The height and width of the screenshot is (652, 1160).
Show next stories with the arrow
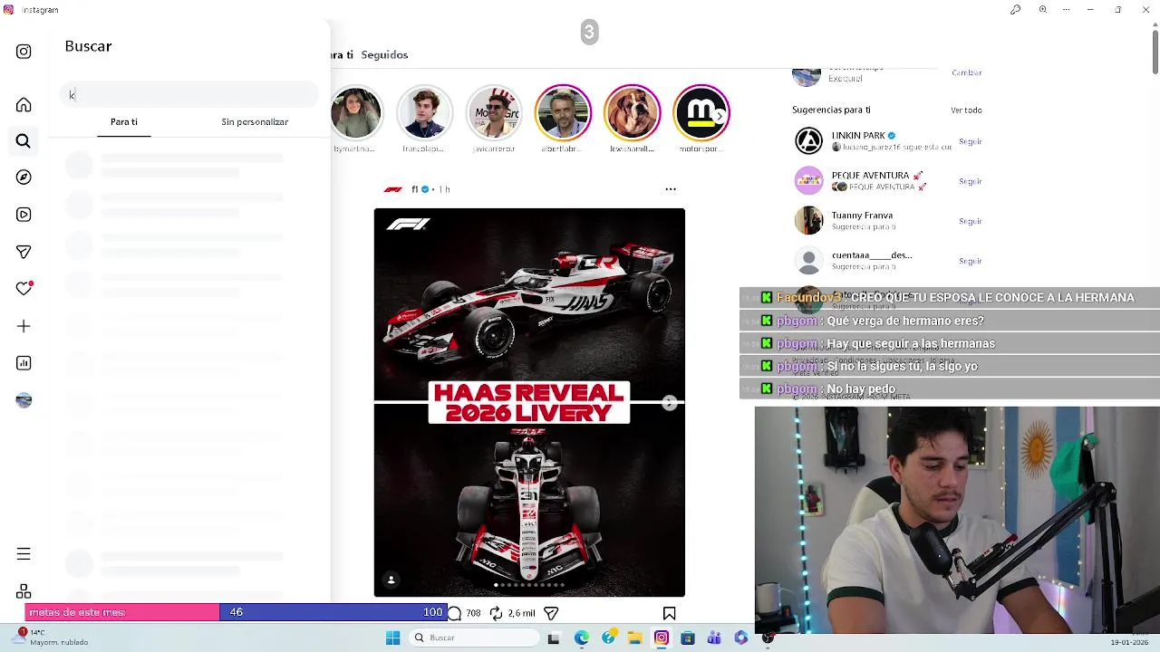720,116
